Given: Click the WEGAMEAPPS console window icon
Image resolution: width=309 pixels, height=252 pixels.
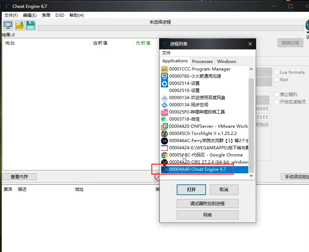Looking at the screenshot, I should [x=165, y=148].
